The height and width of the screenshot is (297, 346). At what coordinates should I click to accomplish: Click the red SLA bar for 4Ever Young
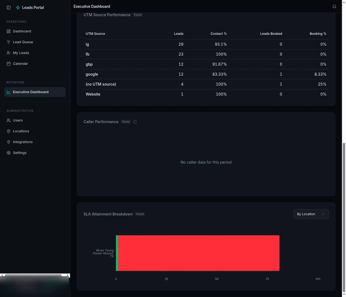point(197,253)
